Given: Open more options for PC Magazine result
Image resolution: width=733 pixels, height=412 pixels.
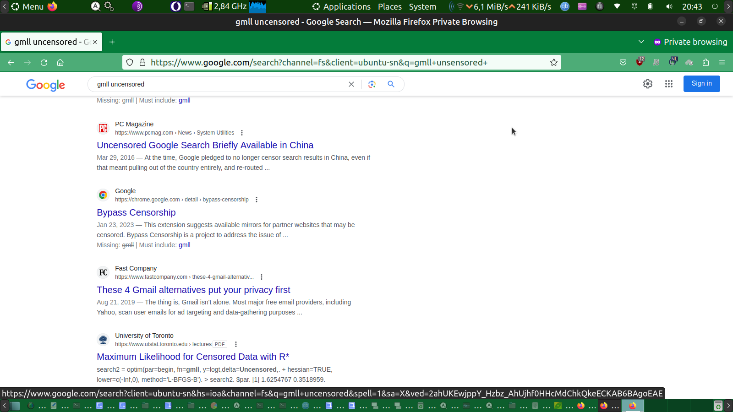Looking at the screenshot, I should (242, 133).
